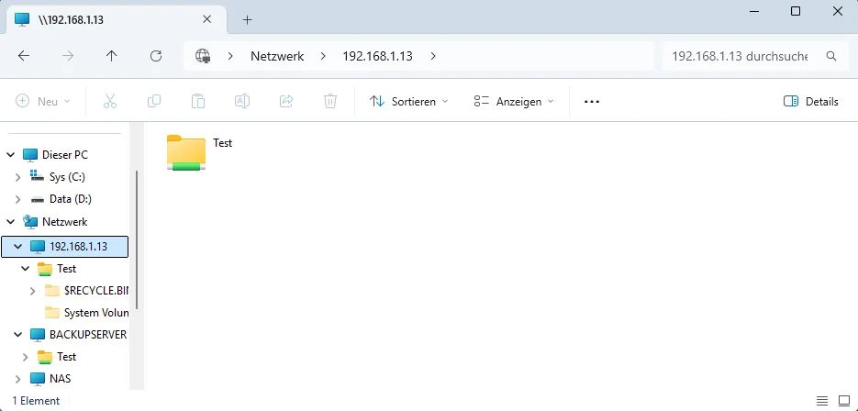Viewport: 858px width, 411px height.
Task: Click the Cut scissors icon
Action: tap(110, 101)
